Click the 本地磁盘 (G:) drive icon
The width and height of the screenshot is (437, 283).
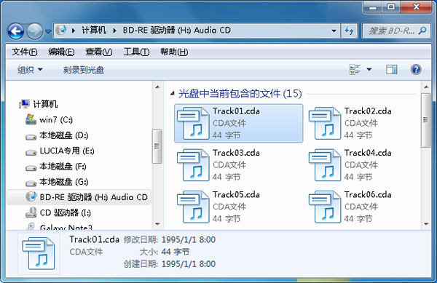click(x=31, y=183)
